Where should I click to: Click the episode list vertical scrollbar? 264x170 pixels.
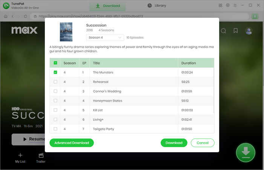coord(213,91)
